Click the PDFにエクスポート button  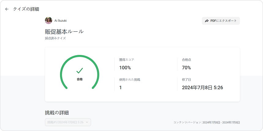click(221, 21)
